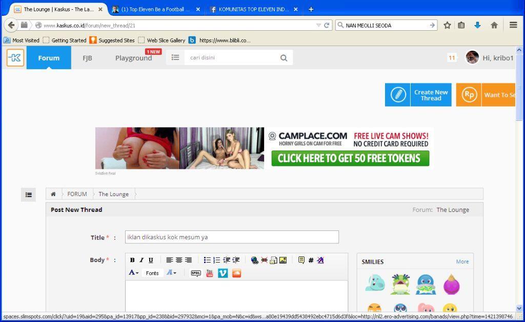Go to browser home page icon
This screenshot has width=525, height=322.
pyautogui.click(x=494, y=25)
